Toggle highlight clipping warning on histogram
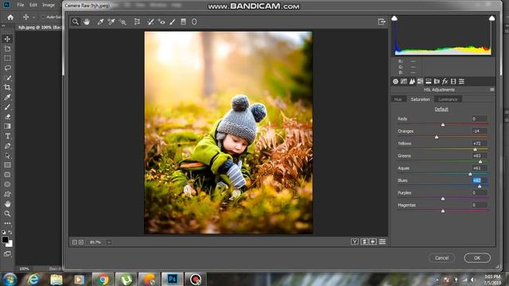The height and width of the screenshot is (286, 509). coord(492,18)
